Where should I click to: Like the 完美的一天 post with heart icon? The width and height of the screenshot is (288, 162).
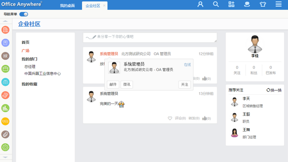pos(170,118)
